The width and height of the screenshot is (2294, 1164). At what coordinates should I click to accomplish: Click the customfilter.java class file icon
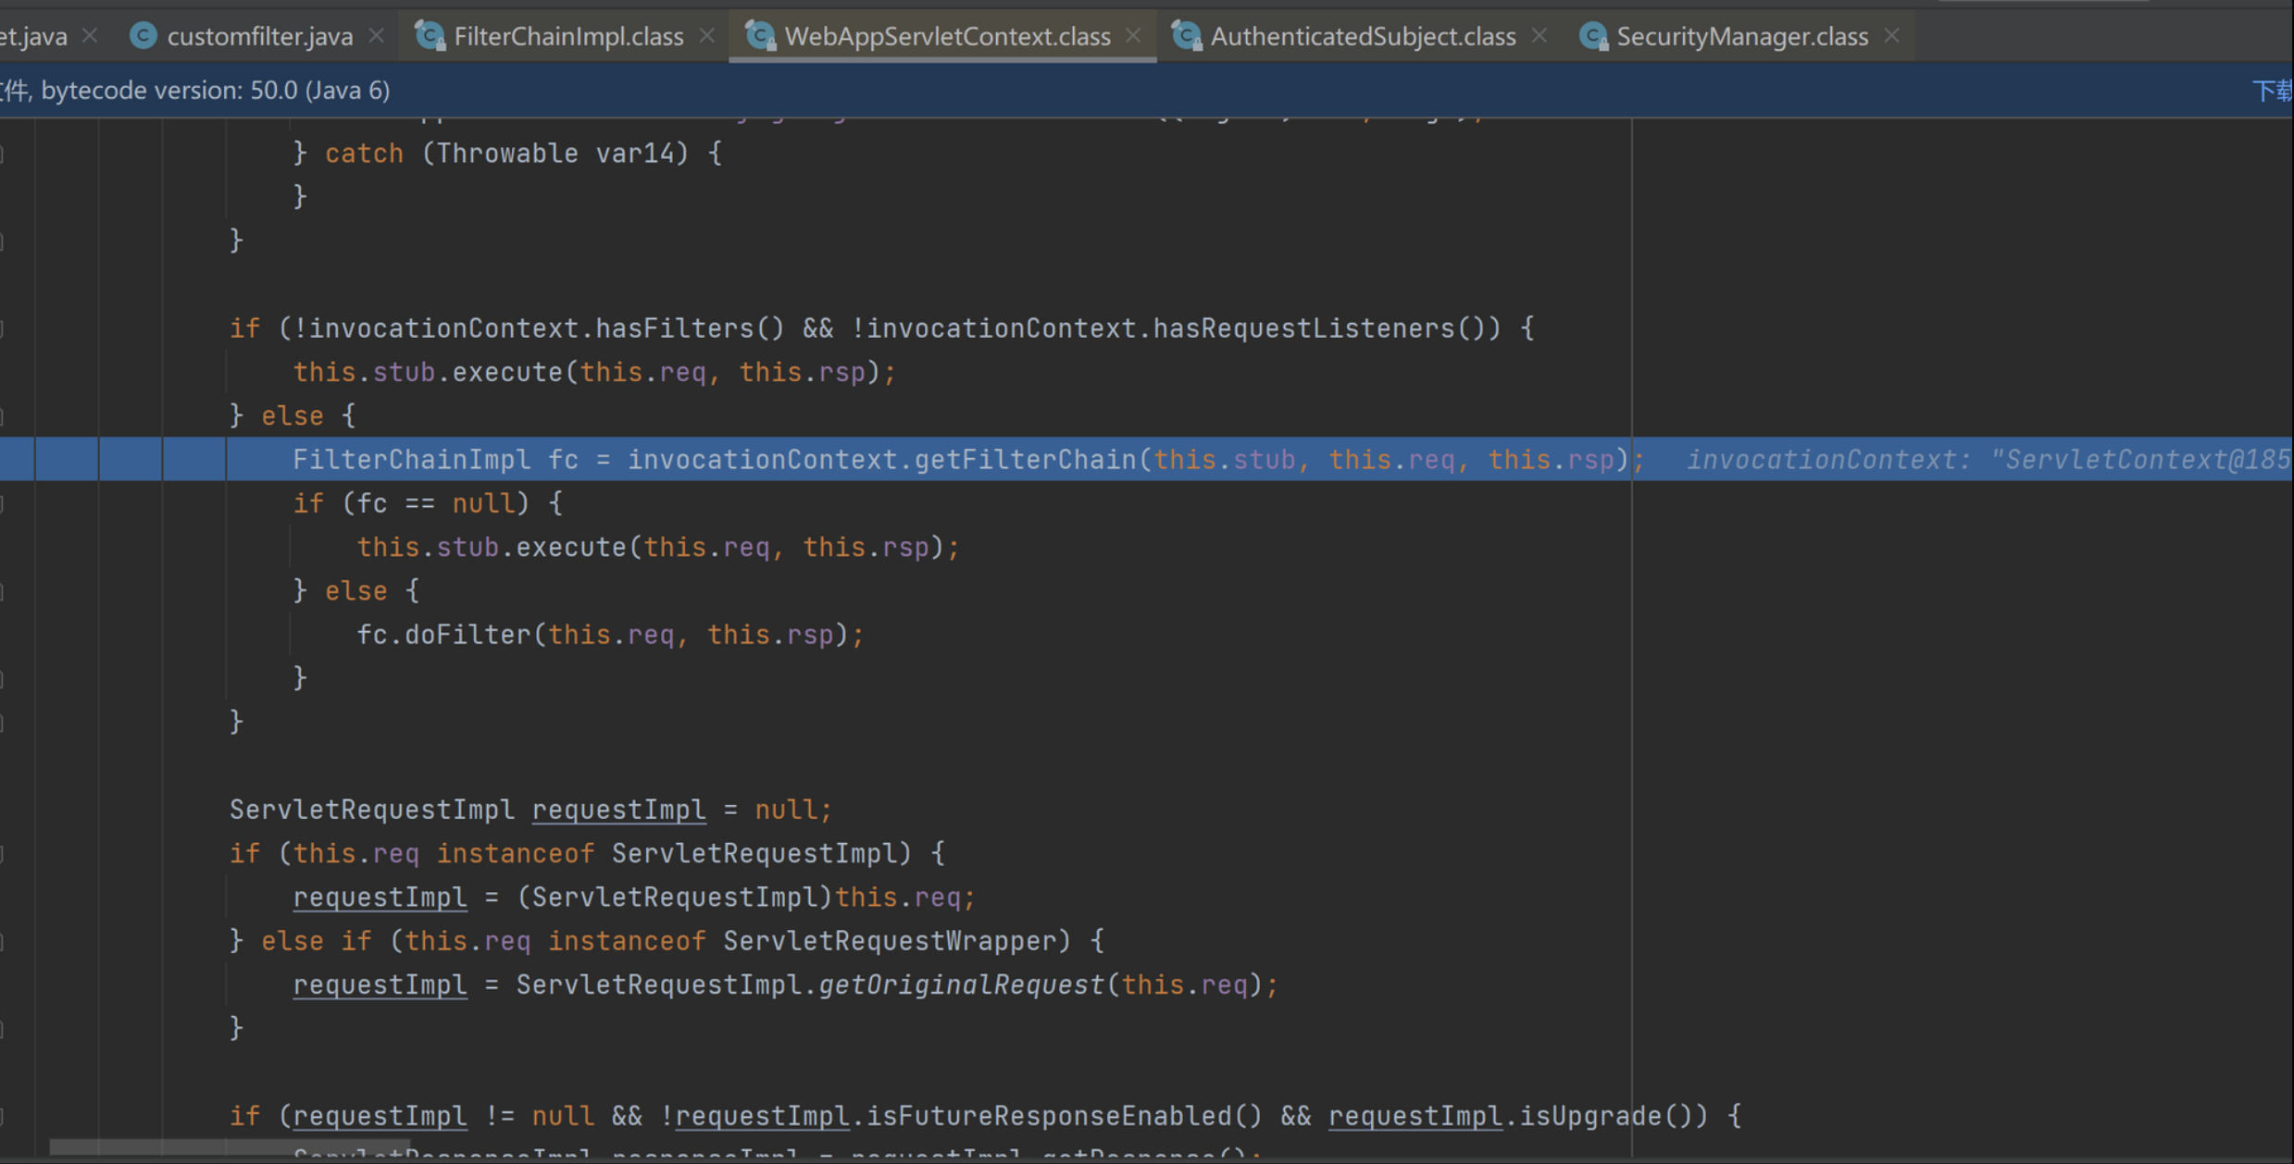coord(143,36)
